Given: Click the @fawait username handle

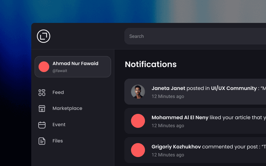Looking at the screenshot, I should click(60, 71).
